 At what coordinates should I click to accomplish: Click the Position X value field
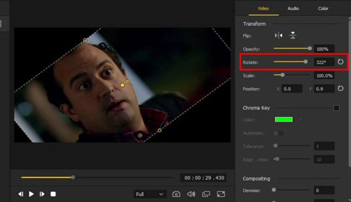coord(292,89)
